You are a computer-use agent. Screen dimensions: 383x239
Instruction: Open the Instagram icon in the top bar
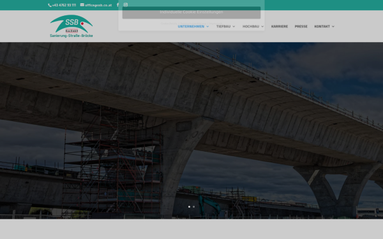126,4
